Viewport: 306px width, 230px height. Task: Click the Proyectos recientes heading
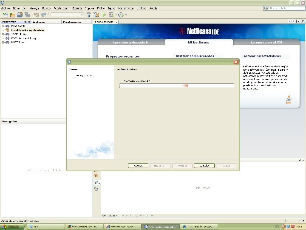[123, 56]
